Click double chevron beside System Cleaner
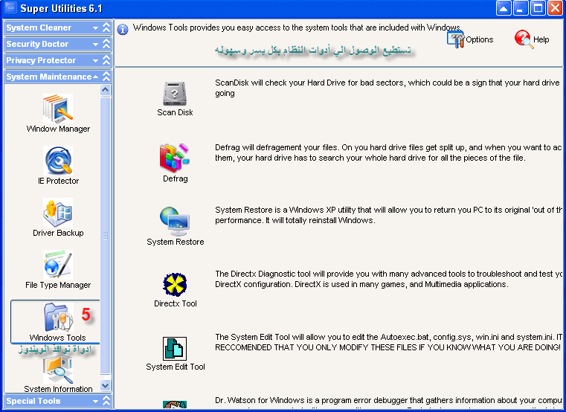Viewport: 566px width, 412px height. pos(106,28)
